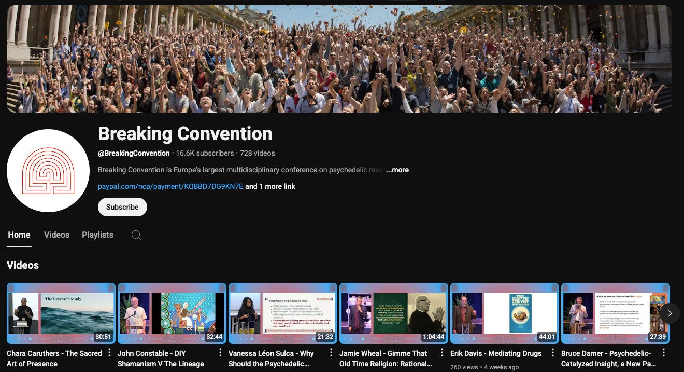Open the more-options menu for the Chara Caruthers video
Screen dimensions: 684x372
(x=109, y=353)
